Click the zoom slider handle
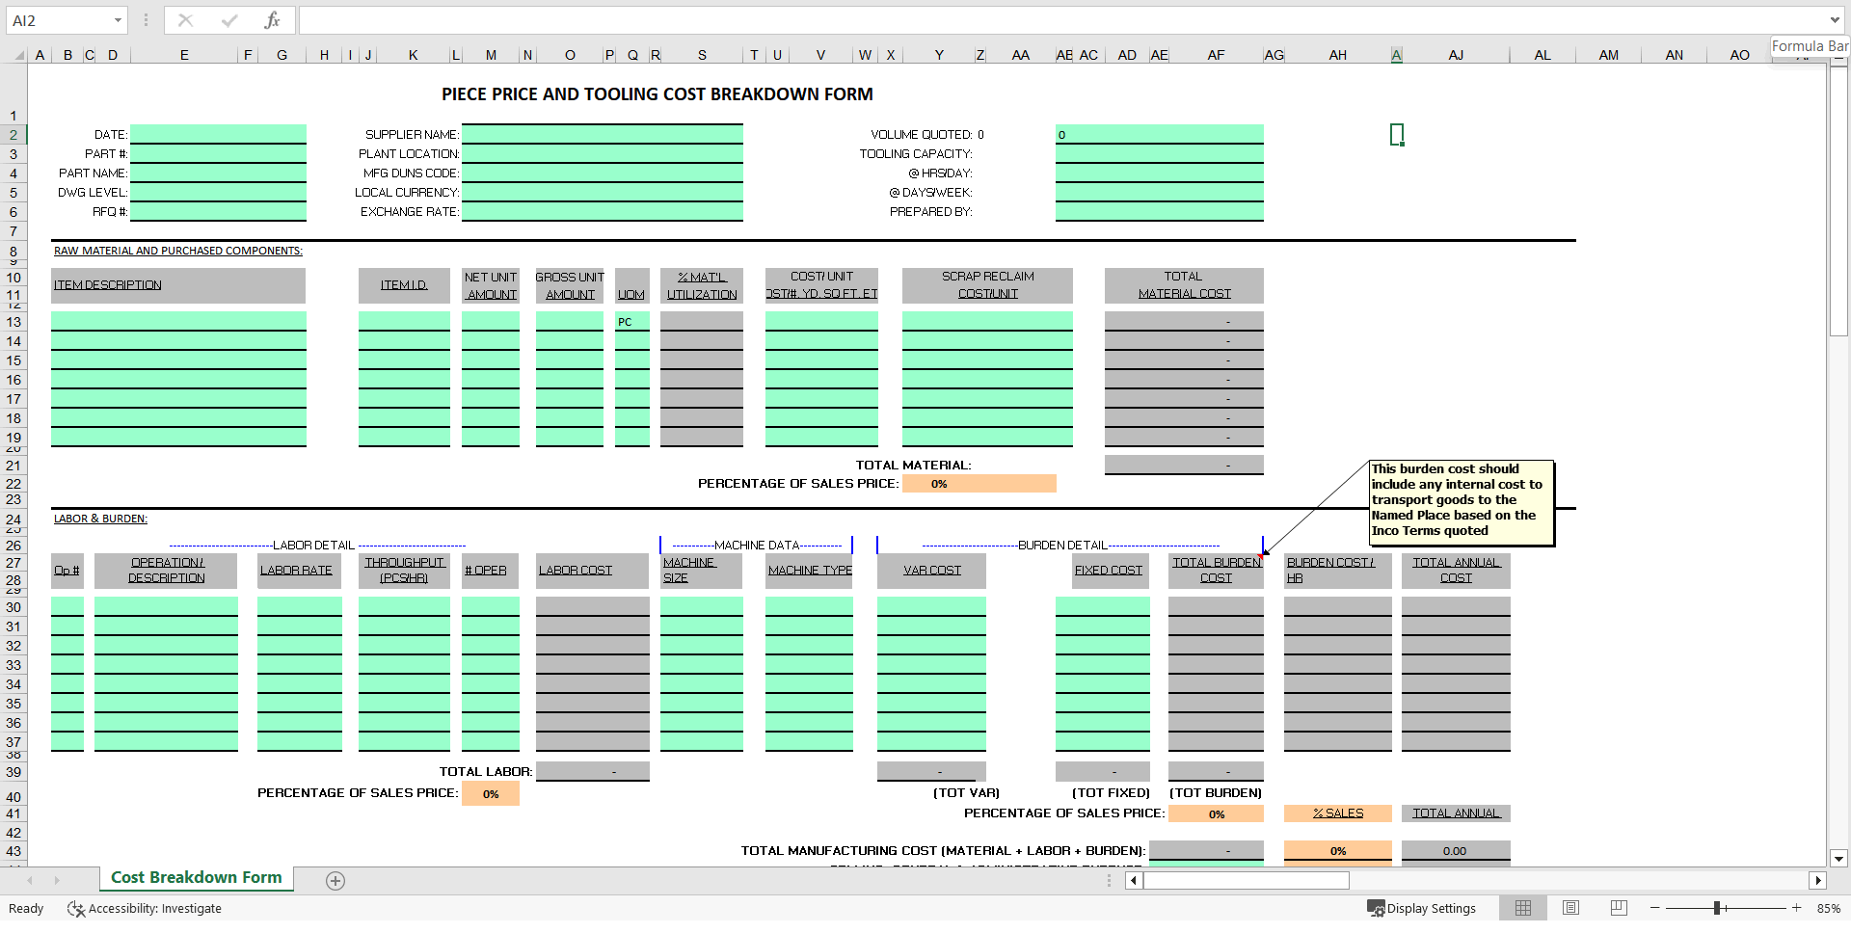 [1717, 908]
